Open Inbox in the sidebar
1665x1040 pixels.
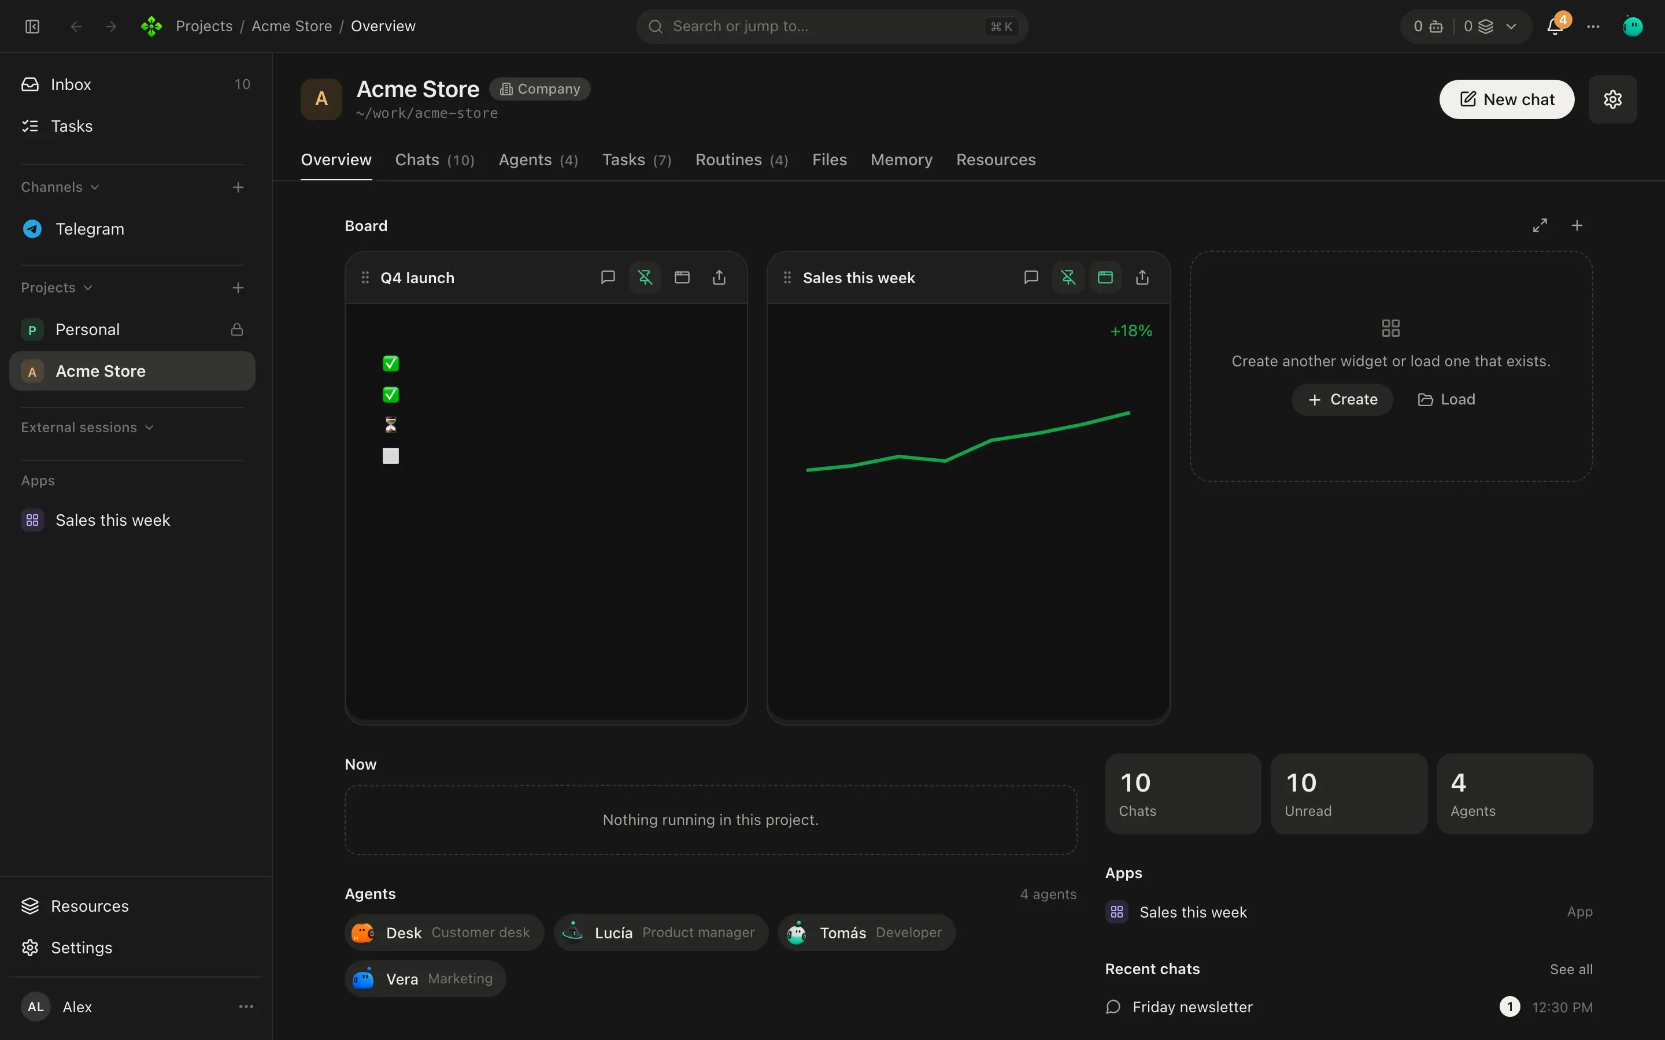132,84
